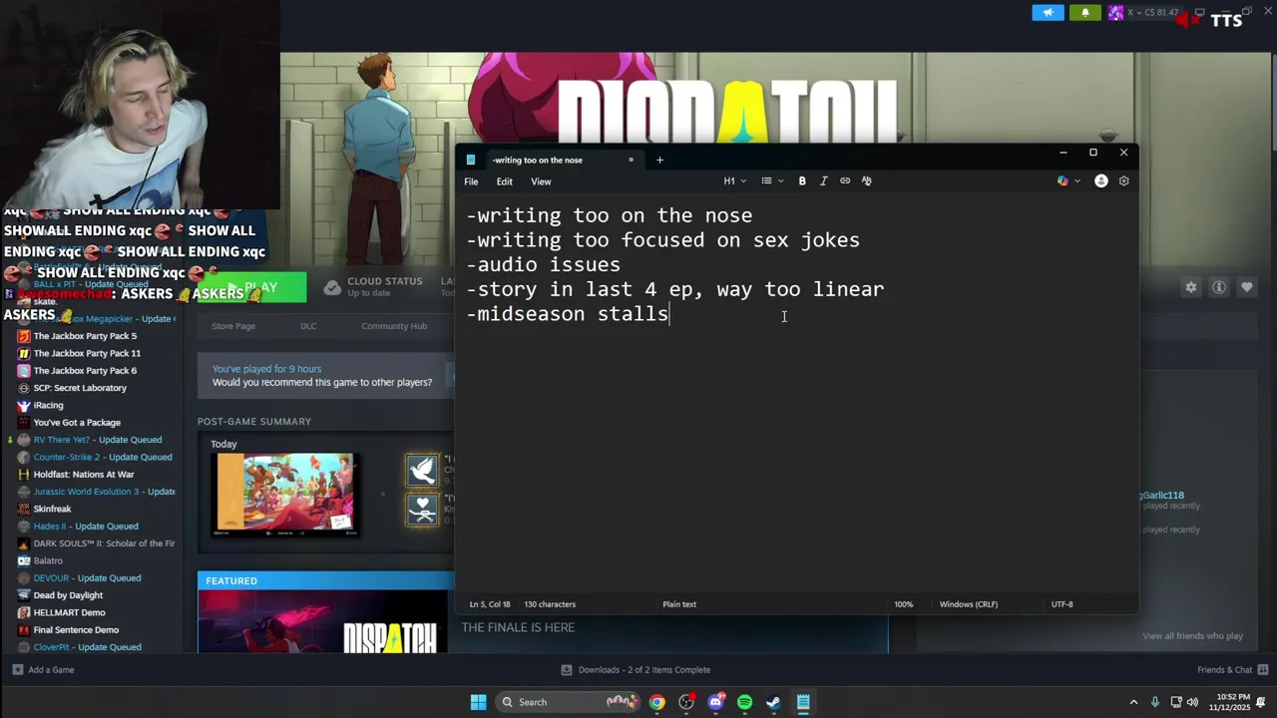Select Balatro in Steam library
1277x718 pixels.
coord(48,560)
